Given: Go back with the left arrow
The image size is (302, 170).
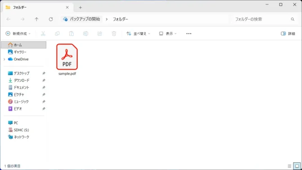Looking at the screenshot, I should pos(9,19).
